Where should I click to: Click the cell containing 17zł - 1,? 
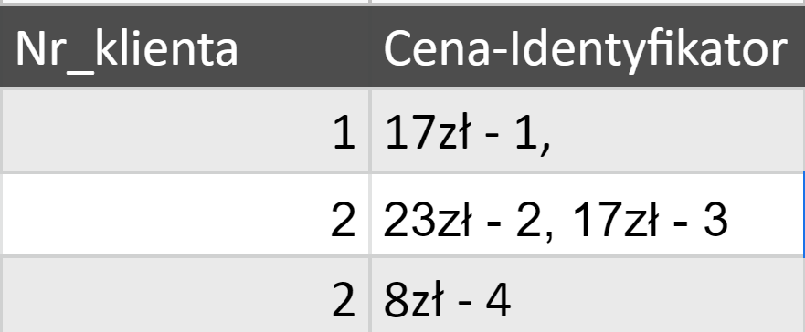point(588,130)
